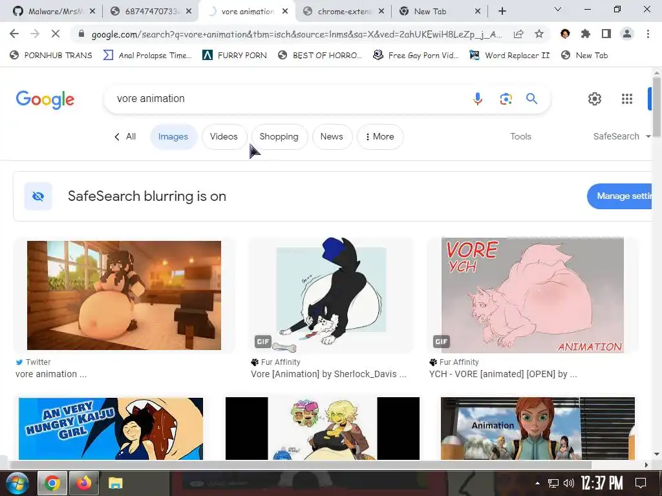The height and width of the screenshot is (496, 662).
Task: Bookmark this page with the star icon
Action: tap(539, 34)
